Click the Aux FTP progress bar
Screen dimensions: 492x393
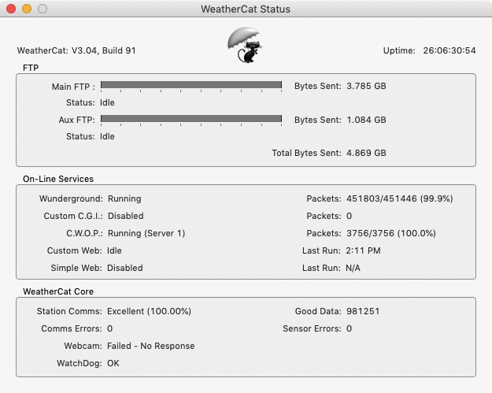point(191,119)
